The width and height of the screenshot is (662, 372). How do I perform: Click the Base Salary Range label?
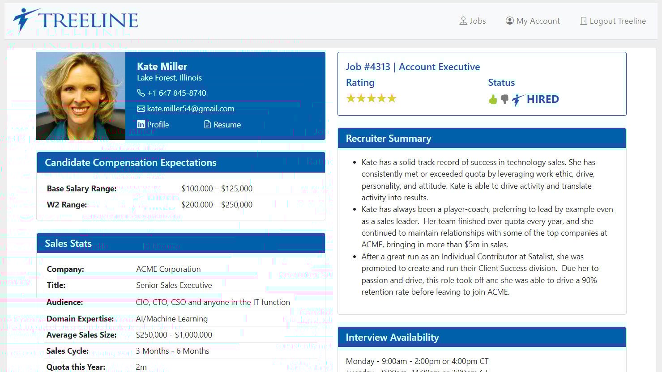pos(81,189)
